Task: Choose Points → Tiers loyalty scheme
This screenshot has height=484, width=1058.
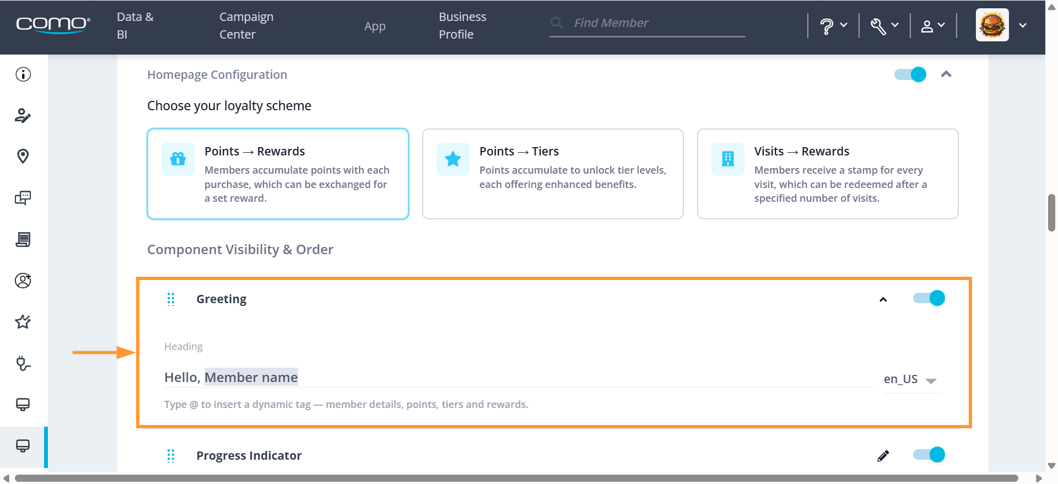Action: point(553,174)
